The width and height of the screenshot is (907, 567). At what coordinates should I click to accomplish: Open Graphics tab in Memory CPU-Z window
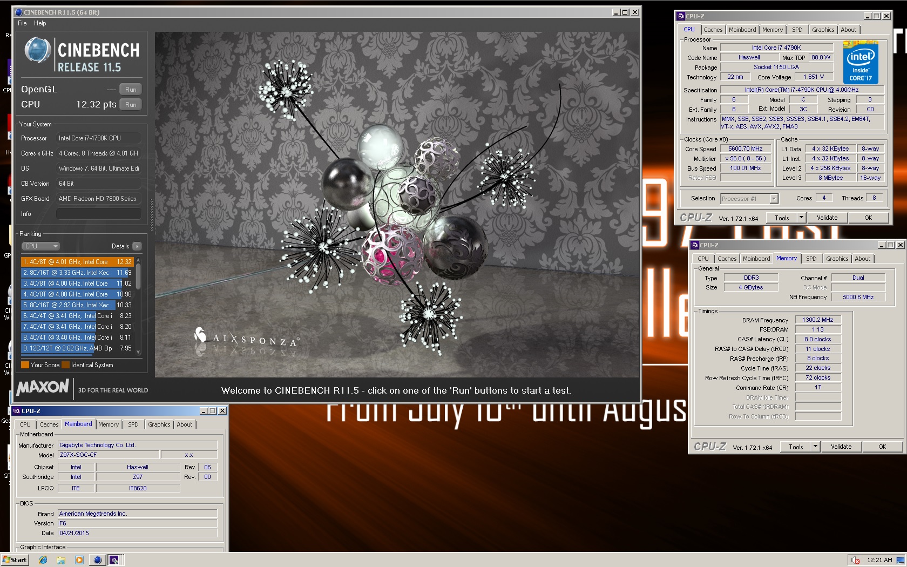point(837,259)
